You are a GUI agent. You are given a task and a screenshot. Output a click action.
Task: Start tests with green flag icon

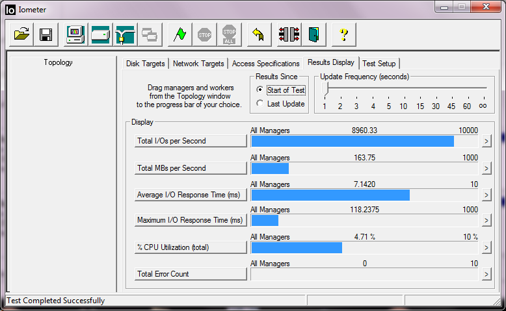tap(180, 34)
